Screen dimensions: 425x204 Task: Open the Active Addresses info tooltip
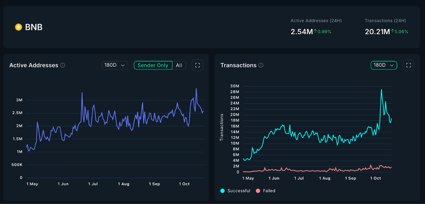[x=63, y=65]
